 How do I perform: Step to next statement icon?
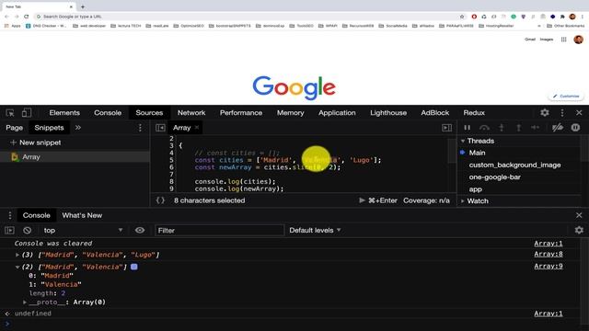(536, 128)
